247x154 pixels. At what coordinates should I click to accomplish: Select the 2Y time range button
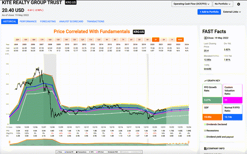click(164, 40)
